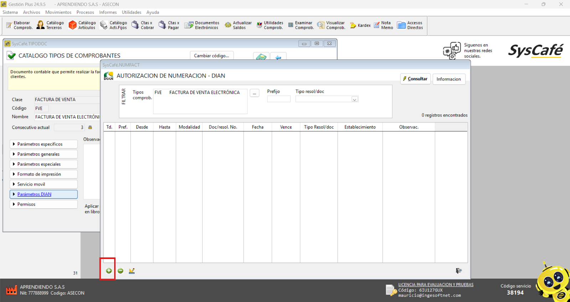Open the Informes menu
The width and height of the screenshot is (570, 302).
pyautogui.click(x=108, y=12)
